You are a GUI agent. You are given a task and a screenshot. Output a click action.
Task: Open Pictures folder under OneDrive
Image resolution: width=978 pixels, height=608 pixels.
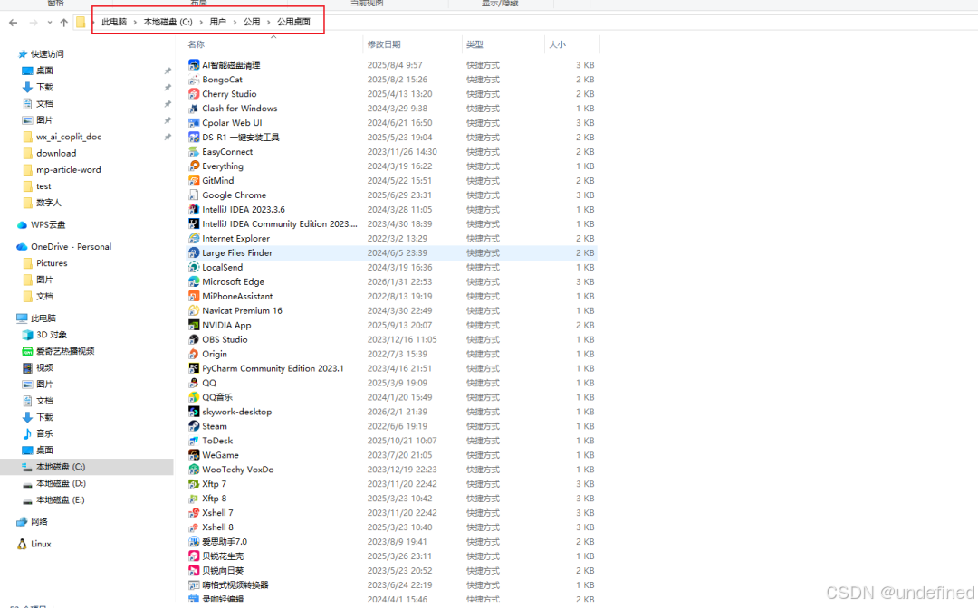(52, 263)
